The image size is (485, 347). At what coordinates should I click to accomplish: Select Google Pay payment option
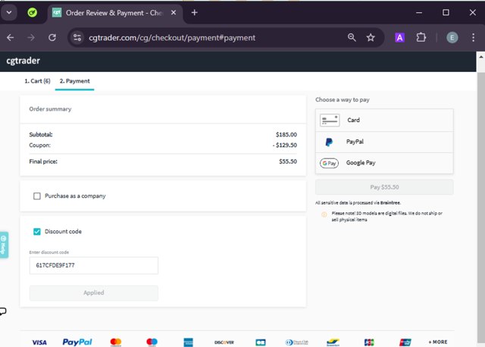(384, 163)
